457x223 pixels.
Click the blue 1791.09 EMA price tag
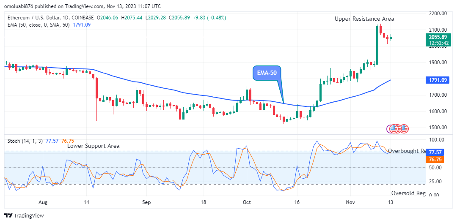(437, 79)
